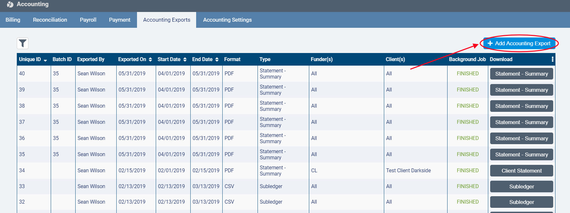Download Statement - Summary for export 37

click(x=521, y=122)
